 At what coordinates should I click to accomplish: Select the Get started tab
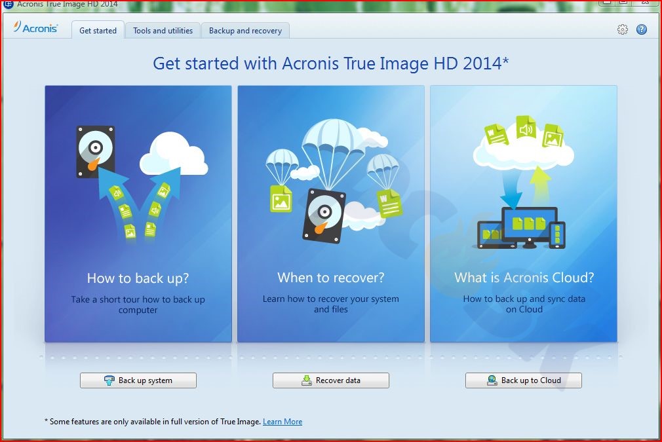(x=98, y=30)
